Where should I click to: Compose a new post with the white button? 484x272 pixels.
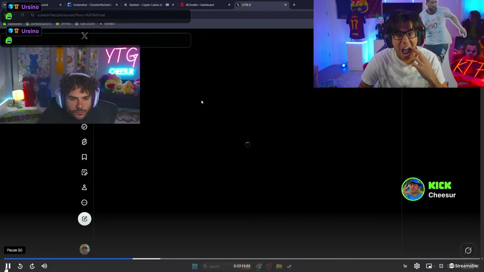(x=85, y=219)
